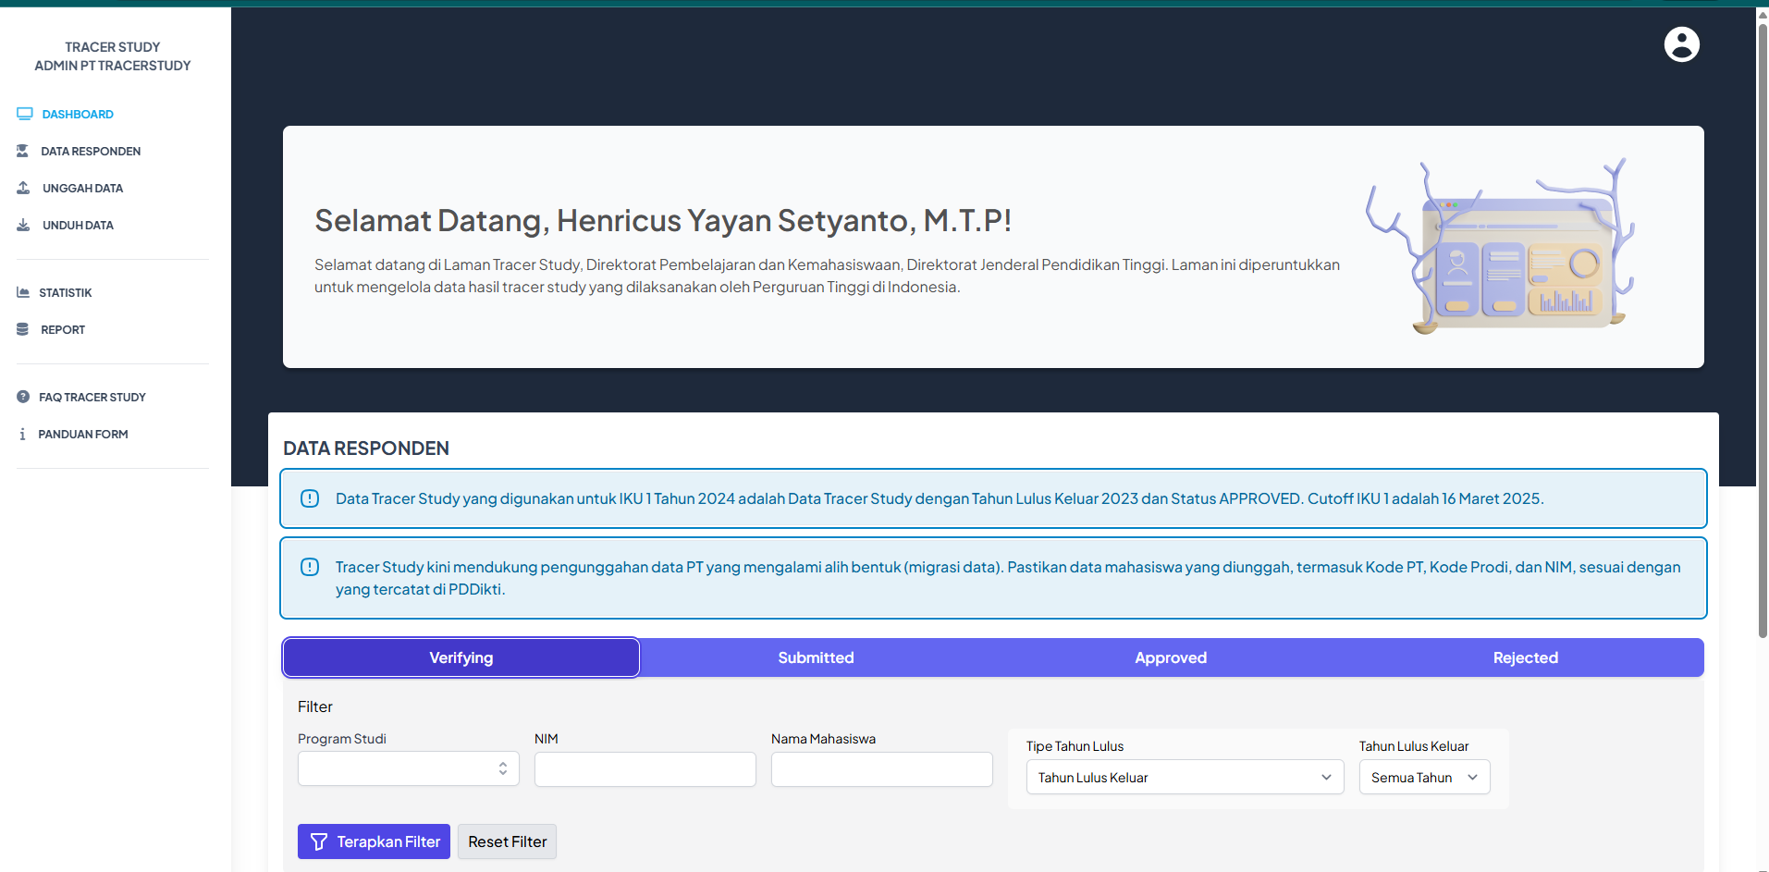Click the Dashboard monitor icon in sidebar
Image resolution: width=1769 pixels, height=872 pixels.
click(x=25, y=114)
